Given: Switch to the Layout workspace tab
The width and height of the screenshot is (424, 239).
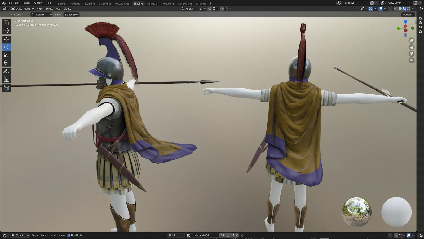Looking at the screenshot, I should pos(62,3).
